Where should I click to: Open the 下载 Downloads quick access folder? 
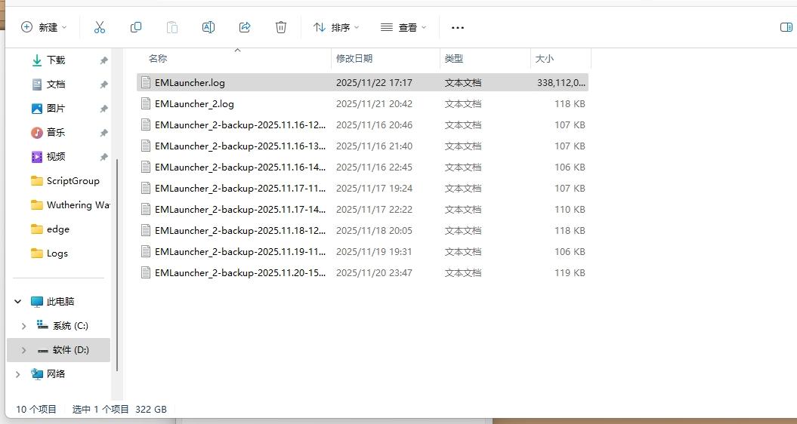[56, 60]
